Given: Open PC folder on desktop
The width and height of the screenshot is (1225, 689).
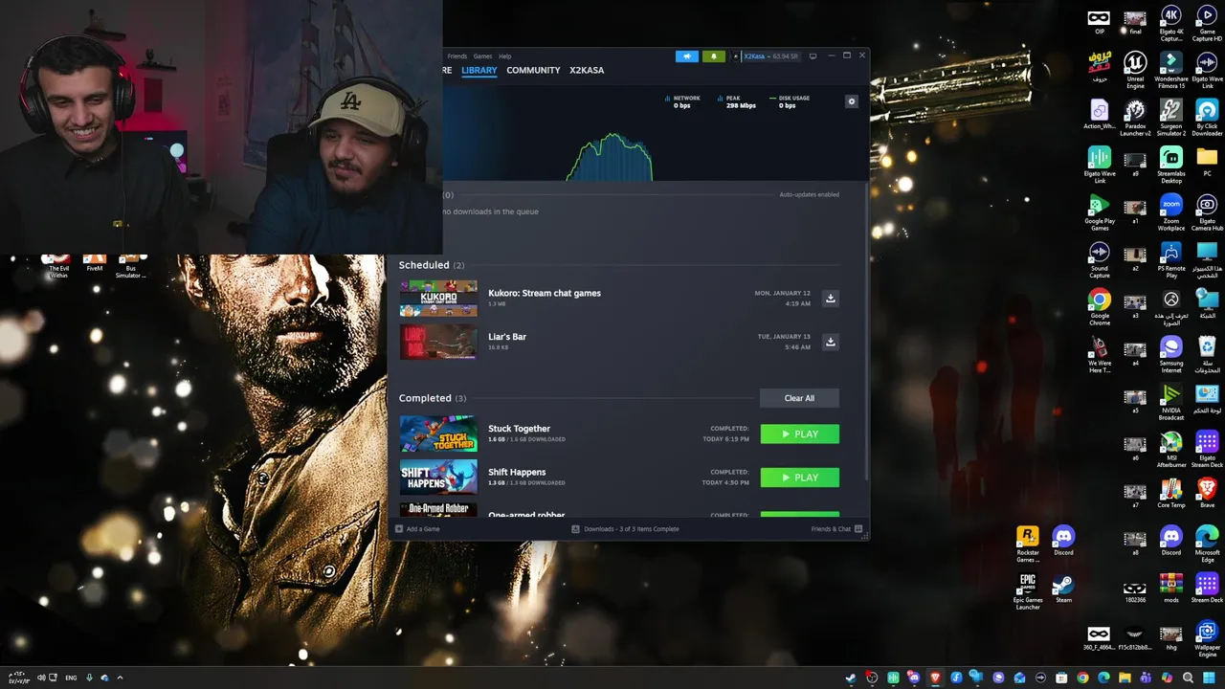Looking at the screenshot, I should click(x=1207, y=162).
